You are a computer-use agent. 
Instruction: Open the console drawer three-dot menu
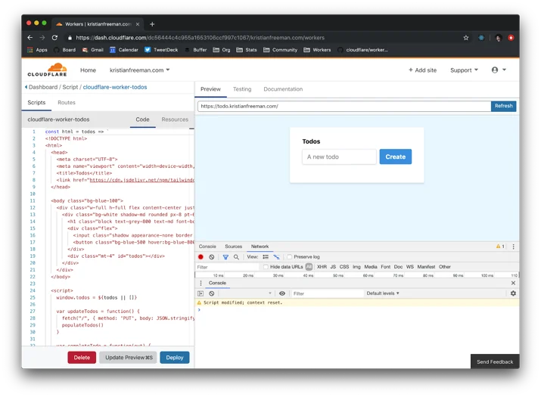[x=201, y=283]
